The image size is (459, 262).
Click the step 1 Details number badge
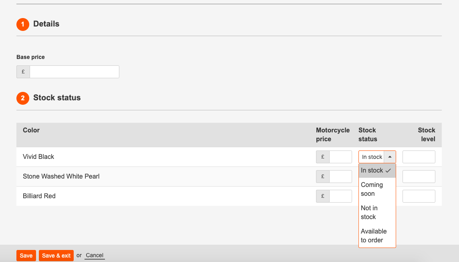pos(23,24)
